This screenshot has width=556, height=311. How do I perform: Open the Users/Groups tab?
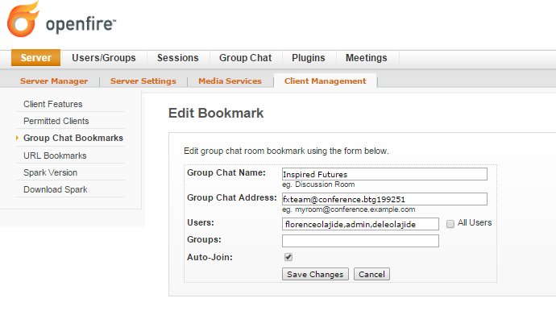tap(103, 58)
